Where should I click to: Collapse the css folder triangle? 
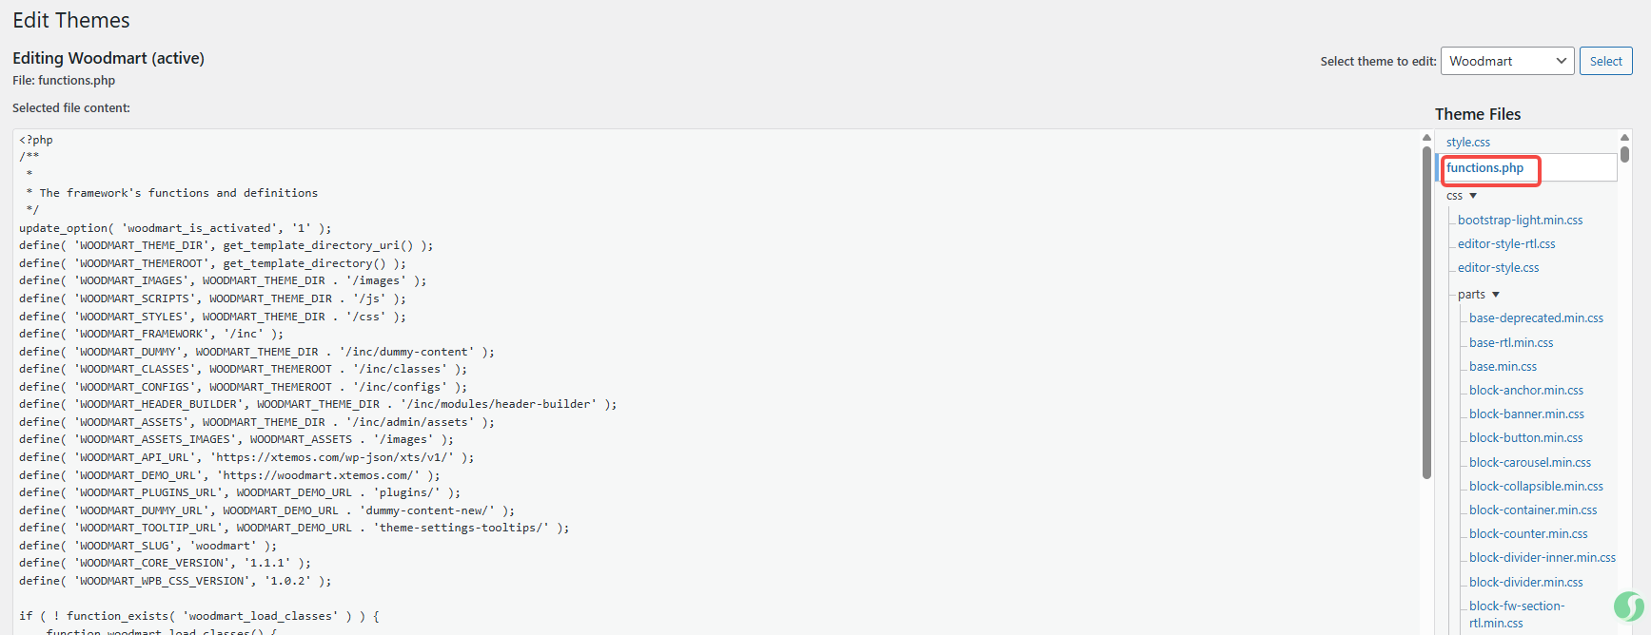coord(1473,196)
